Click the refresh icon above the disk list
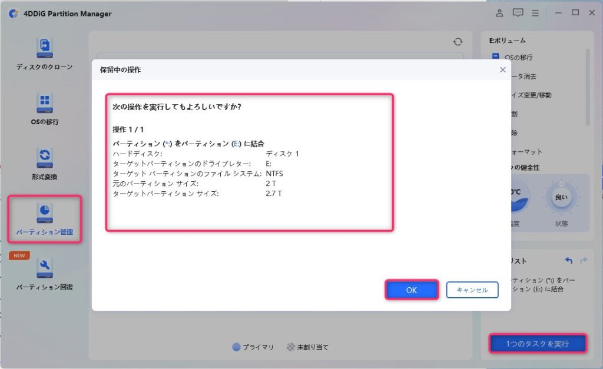This screenshot has height=369, width=603. click(458, 42)
